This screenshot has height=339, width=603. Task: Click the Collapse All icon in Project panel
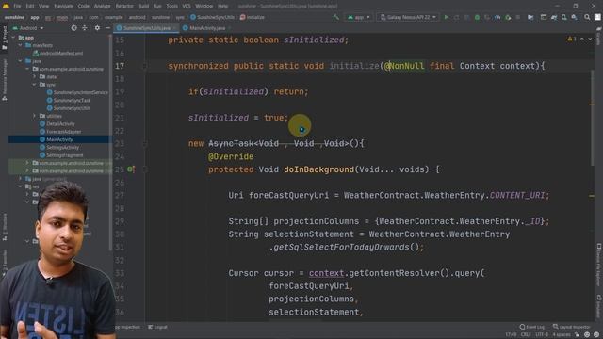pos(85,28)
